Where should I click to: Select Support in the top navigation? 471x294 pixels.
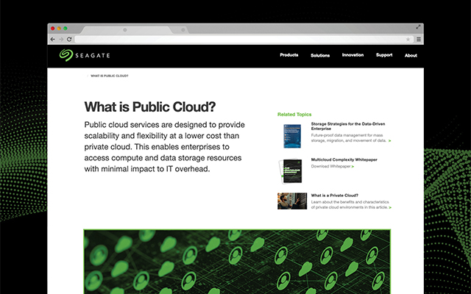384,55
